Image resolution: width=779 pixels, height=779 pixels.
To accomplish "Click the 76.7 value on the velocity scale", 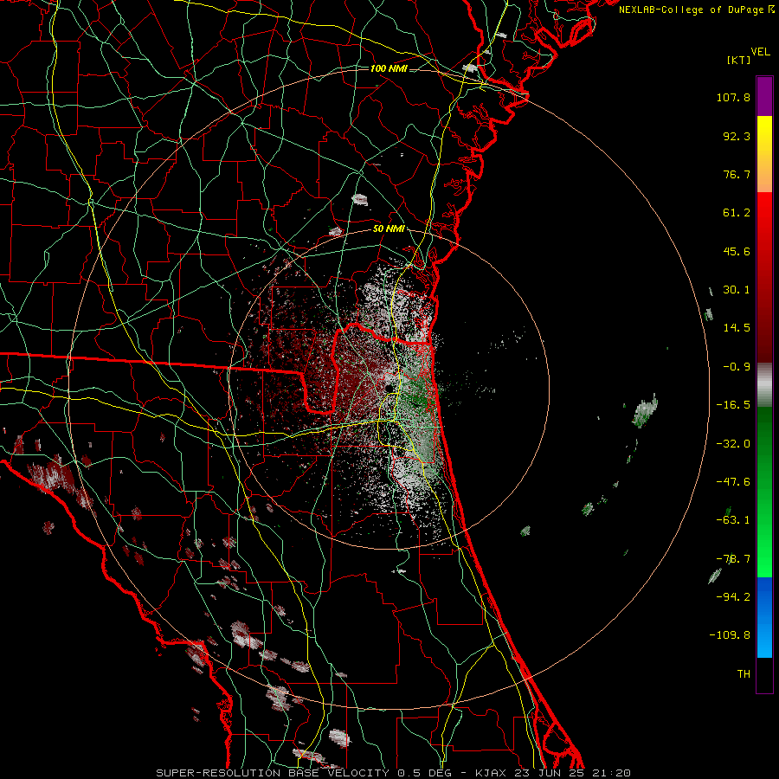I will point(737,174).
